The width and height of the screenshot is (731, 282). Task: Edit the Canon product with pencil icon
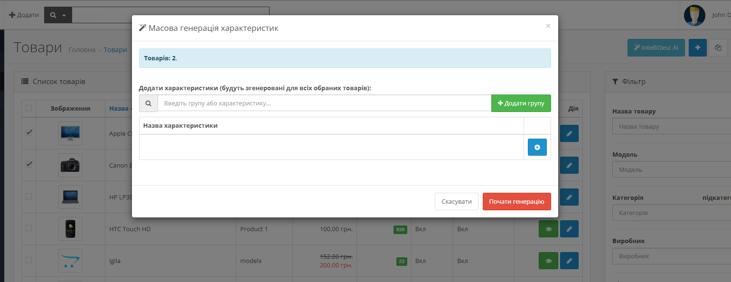pos(569,165)
